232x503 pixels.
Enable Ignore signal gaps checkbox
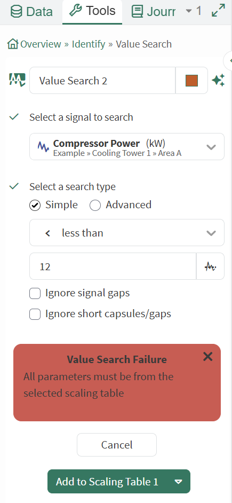tap(35, 294)
